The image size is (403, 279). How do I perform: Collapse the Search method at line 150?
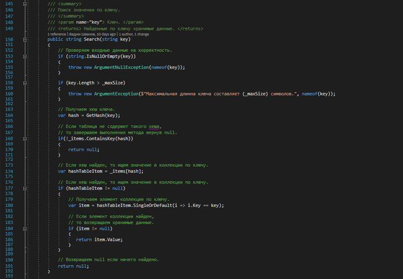click(x=25, y=40)
